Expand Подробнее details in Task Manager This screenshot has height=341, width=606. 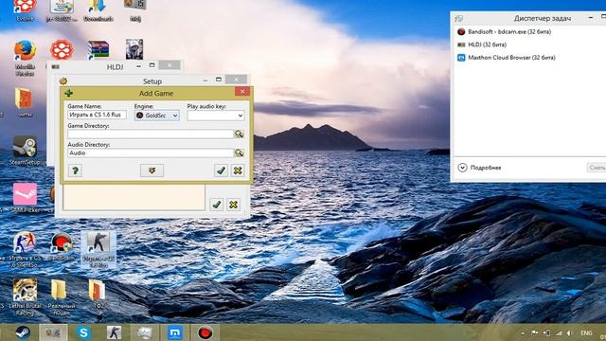[x=480, y=168]
